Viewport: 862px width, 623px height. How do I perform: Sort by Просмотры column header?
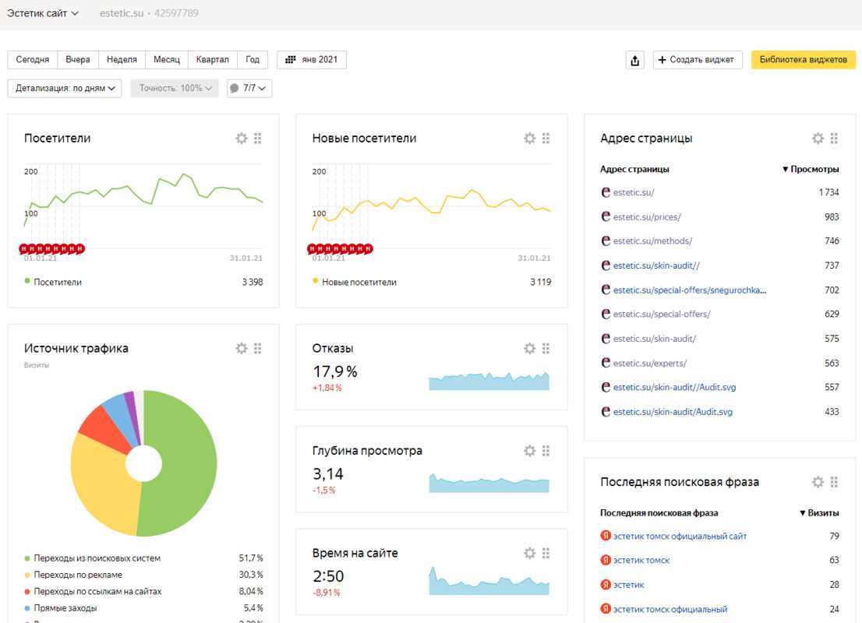pyautogui.click(x=811, y=169)
